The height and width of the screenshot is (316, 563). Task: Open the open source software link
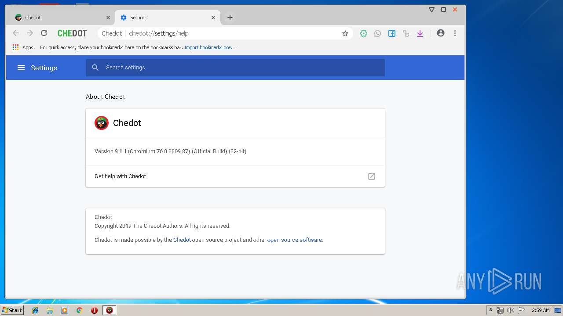coord(295,240)
